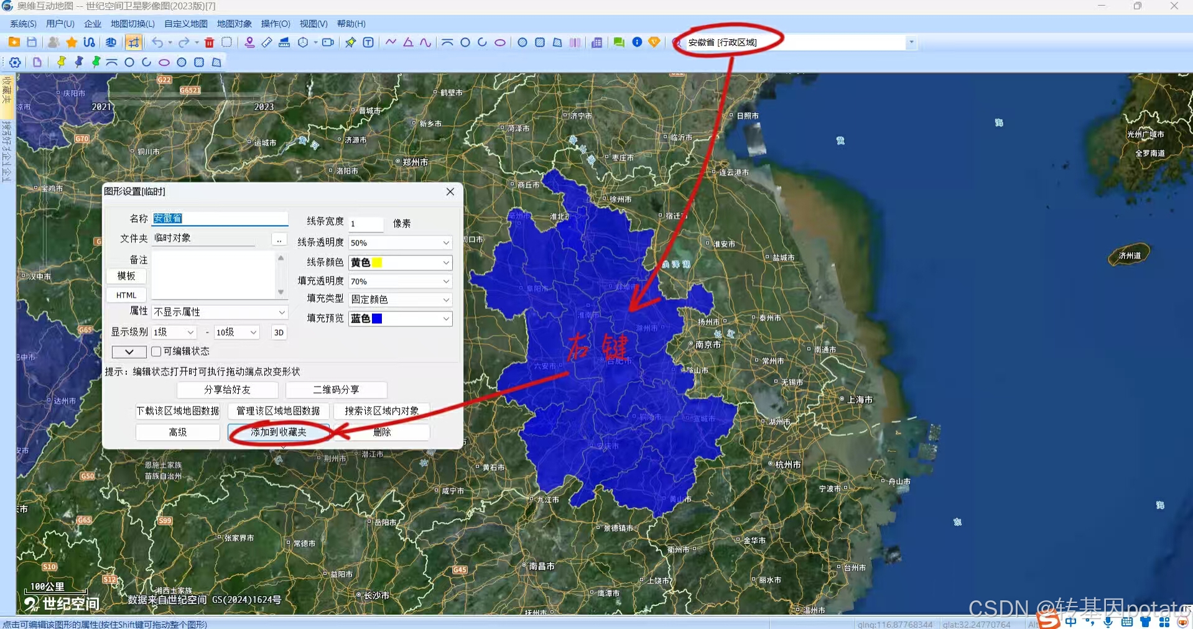1193x629 pixels.
Task: Click the orange VIP diamond icon
Action: point(654,42)
